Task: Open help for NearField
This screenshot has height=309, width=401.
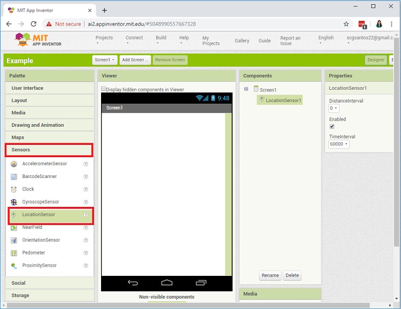Action: pos(86,227)
